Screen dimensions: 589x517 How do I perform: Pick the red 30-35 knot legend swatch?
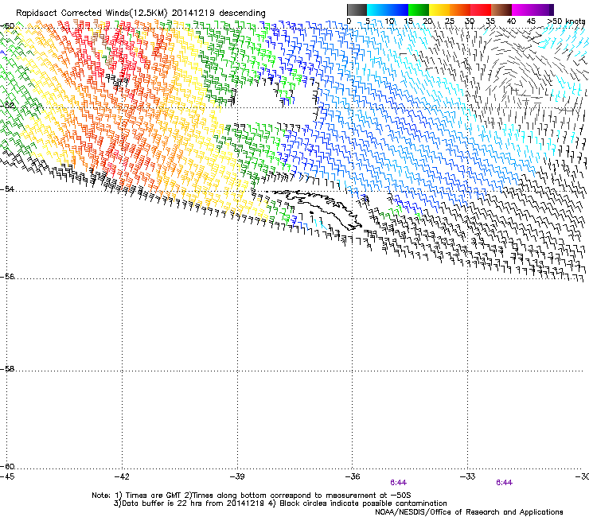pos(481,10)
